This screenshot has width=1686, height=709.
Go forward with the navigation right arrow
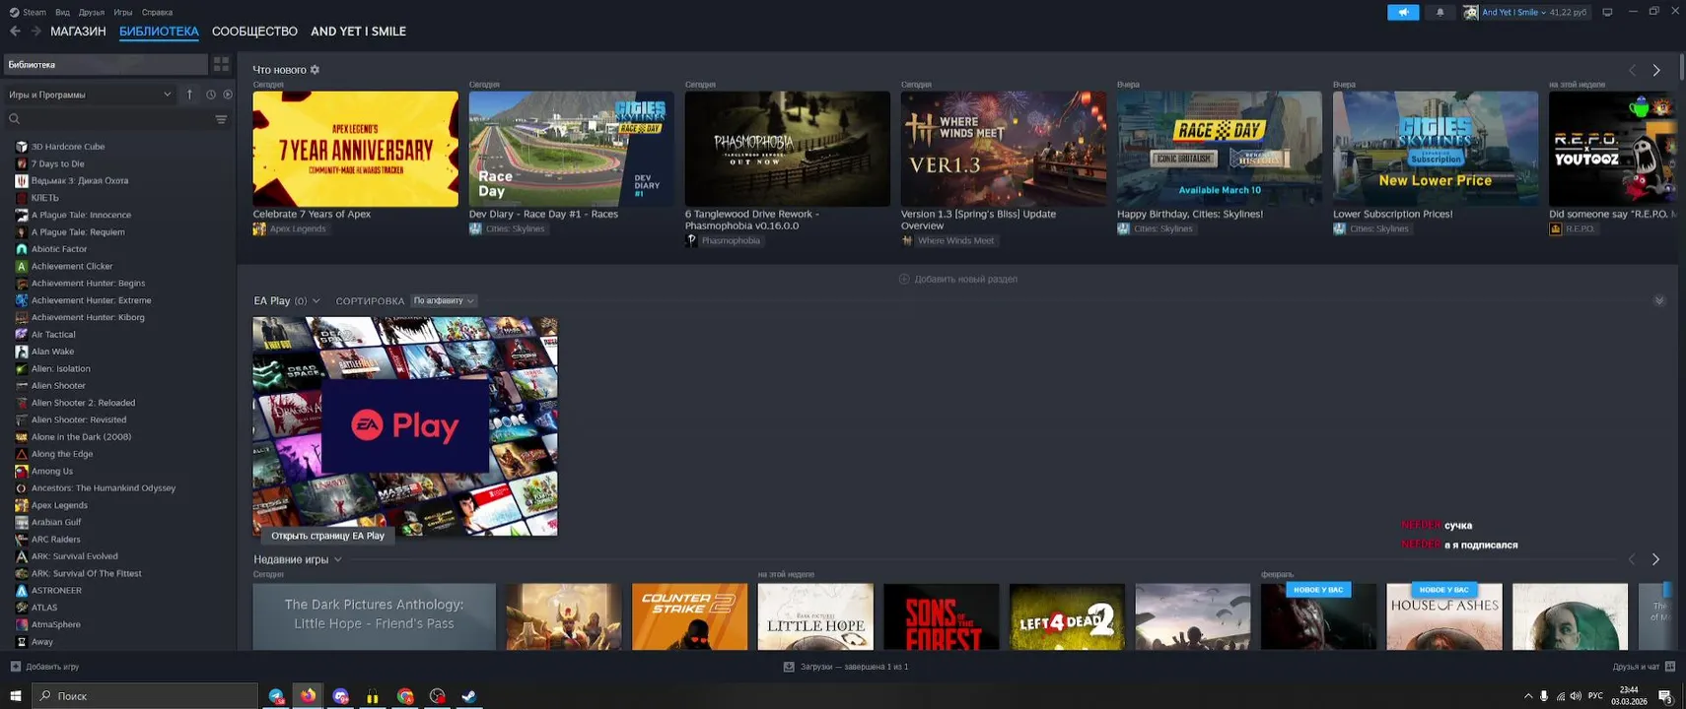tap(36, 32)
